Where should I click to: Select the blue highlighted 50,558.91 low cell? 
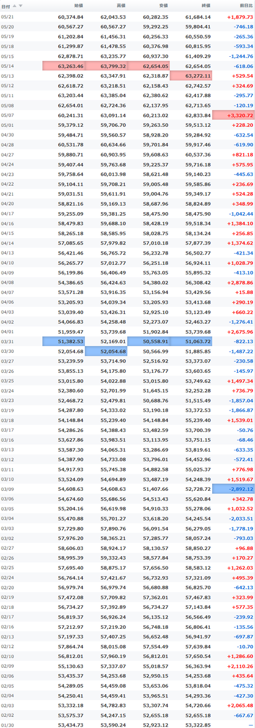pos(148,341)
